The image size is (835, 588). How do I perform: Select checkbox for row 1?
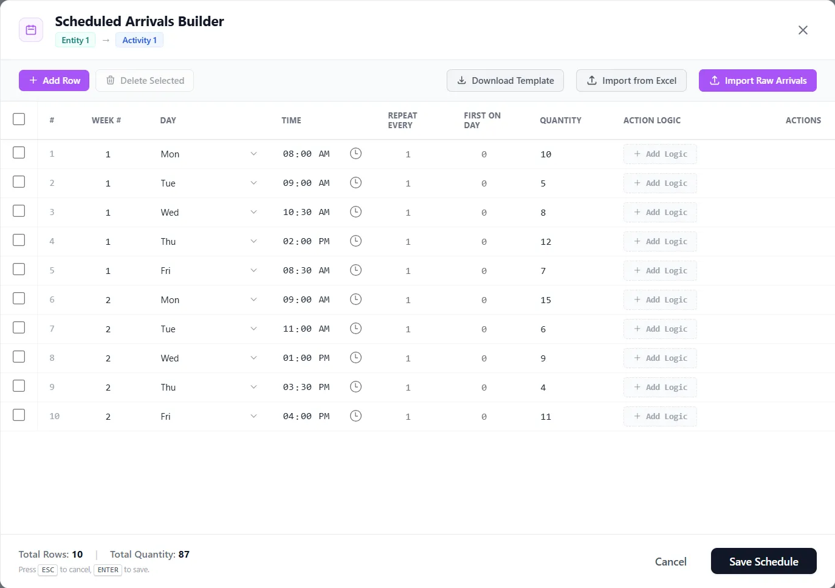(19, 152)
